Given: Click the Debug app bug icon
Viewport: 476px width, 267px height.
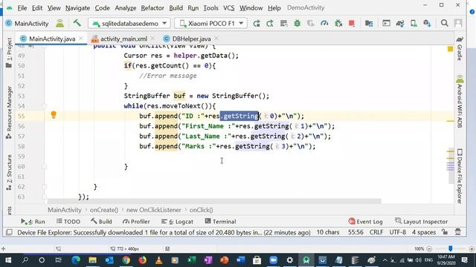Looking at the screenshot, I should pos(297,23).
